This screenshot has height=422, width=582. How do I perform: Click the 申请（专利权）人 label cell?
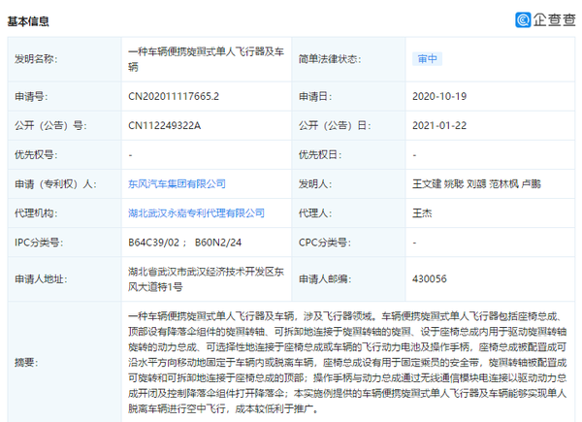click(x=65, y=183)
